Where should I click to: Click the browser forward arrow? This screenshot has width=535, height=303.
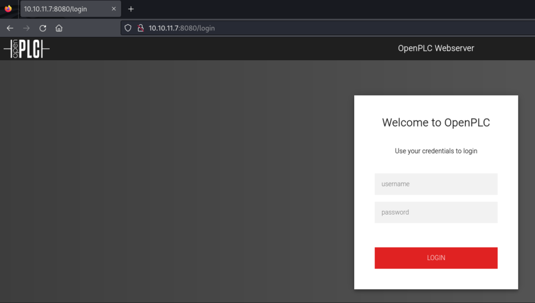[27, 28]
